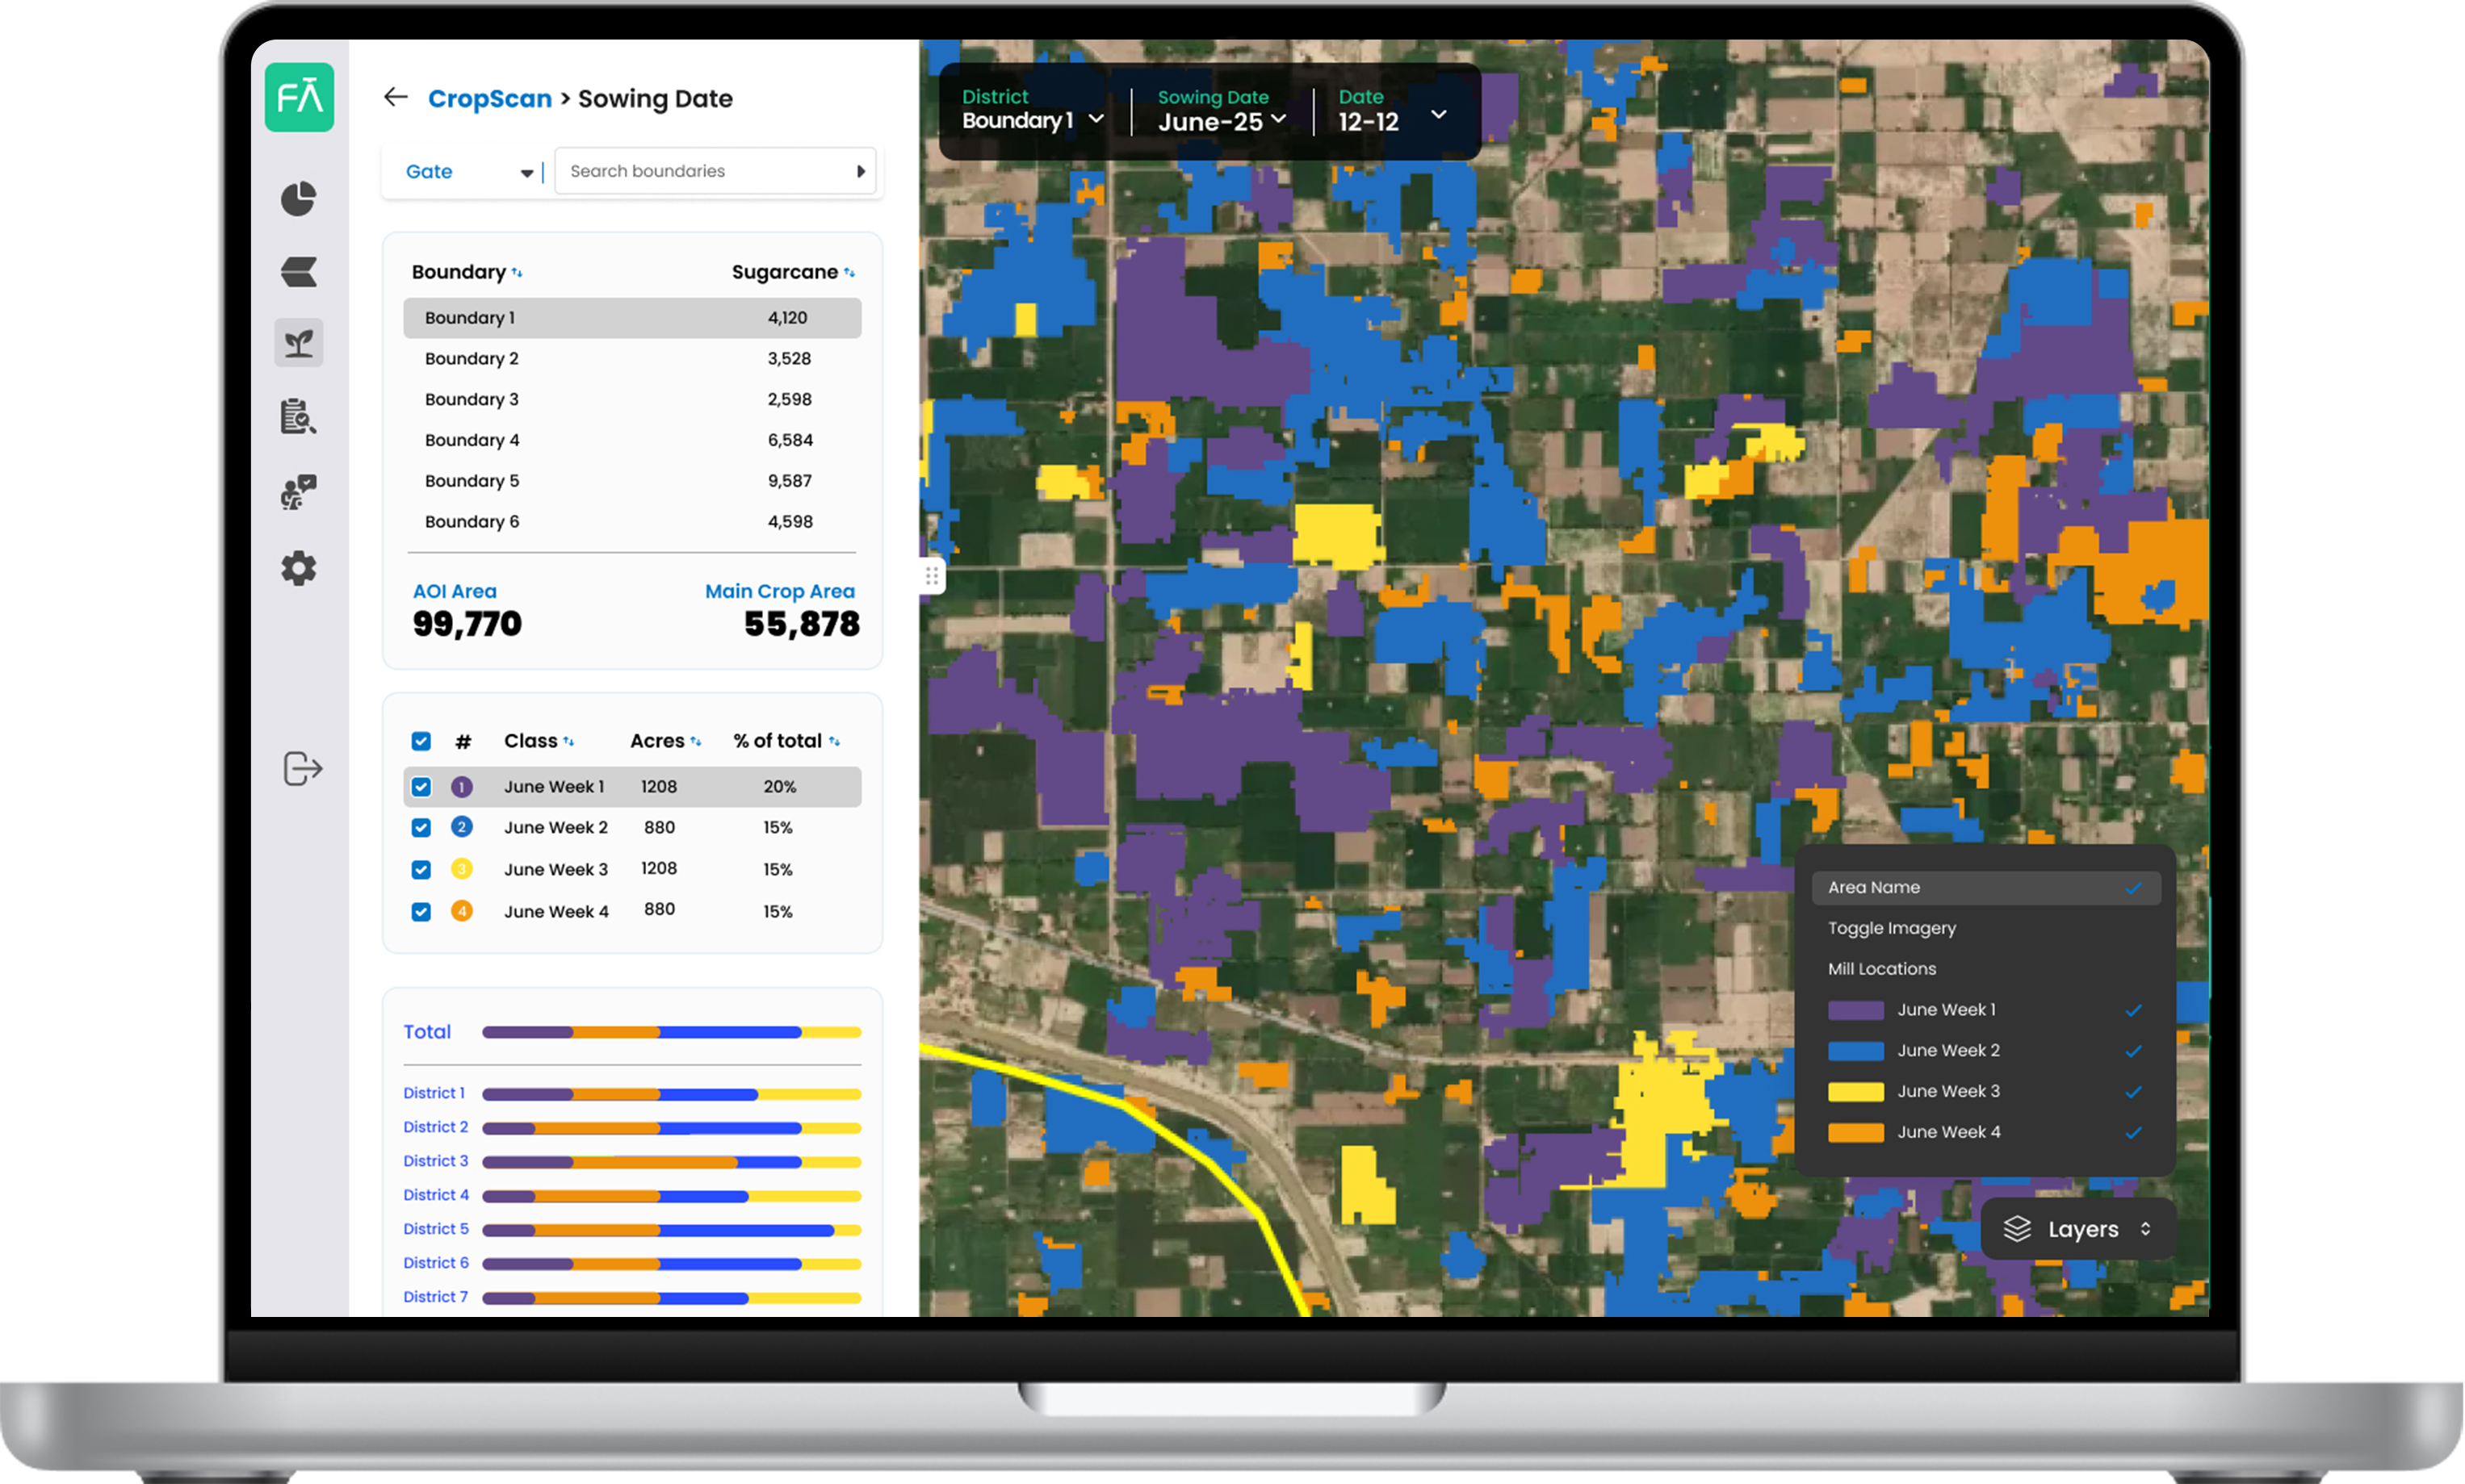Click the FA logo icon
The width and height of the screenshot is (2465, 1484).
pos(299,98)
